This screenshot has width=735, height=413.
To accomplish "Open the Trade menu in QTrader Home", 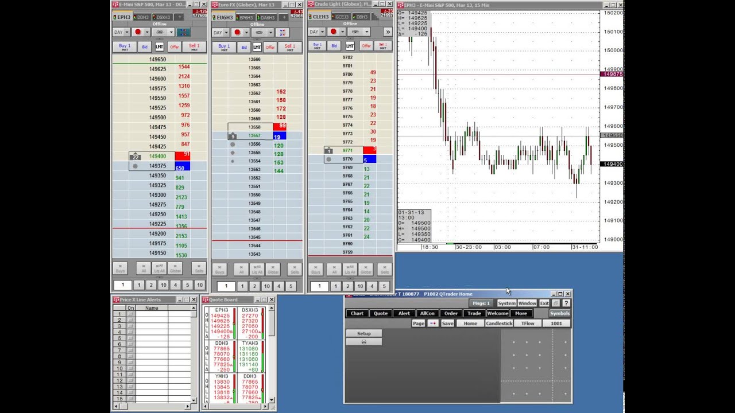I will [x=474, y=313].
